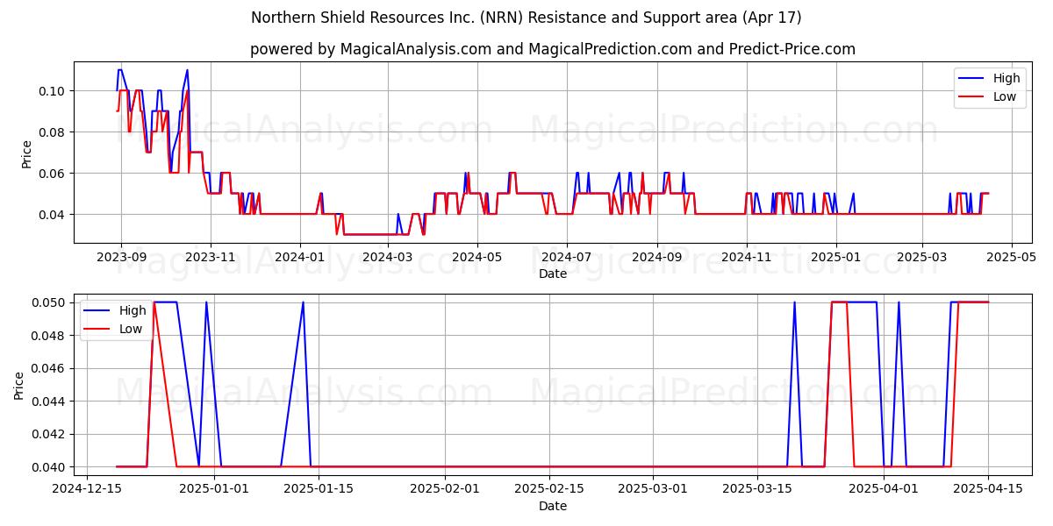Click the "0.08" y-axis label
Screen dimensions: 1053x526
click(54, 132)
